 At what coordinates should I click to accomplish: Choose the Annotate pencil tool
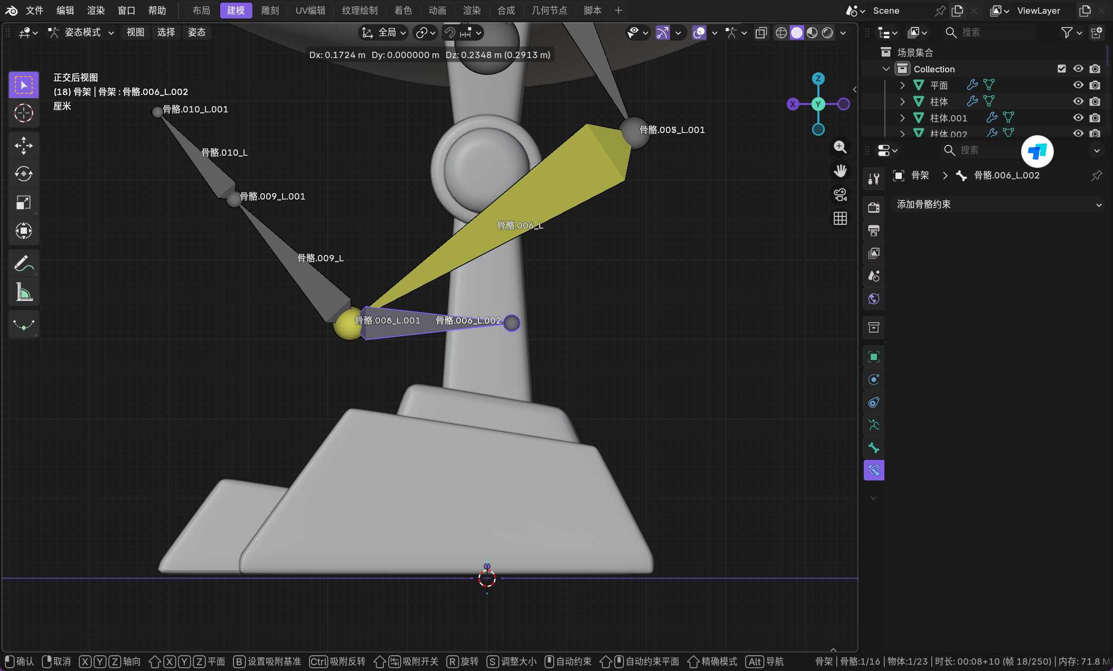23,263
